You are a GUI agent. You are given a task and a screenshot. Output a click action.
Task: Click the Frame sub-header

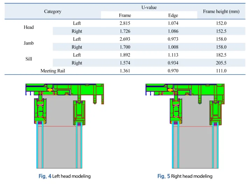(x=125, y=15)
